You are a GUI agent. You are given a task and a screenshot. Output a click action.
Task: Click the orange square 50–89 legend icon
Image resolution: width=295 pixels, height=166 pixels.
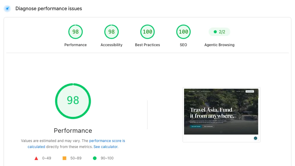coord(64,158)
